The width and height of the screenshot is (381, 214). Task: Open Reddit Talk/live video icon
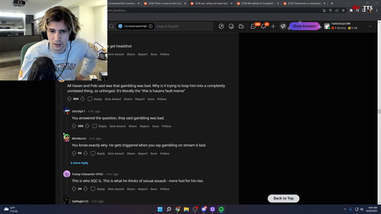pyautogui.click(x=241, y=26)
